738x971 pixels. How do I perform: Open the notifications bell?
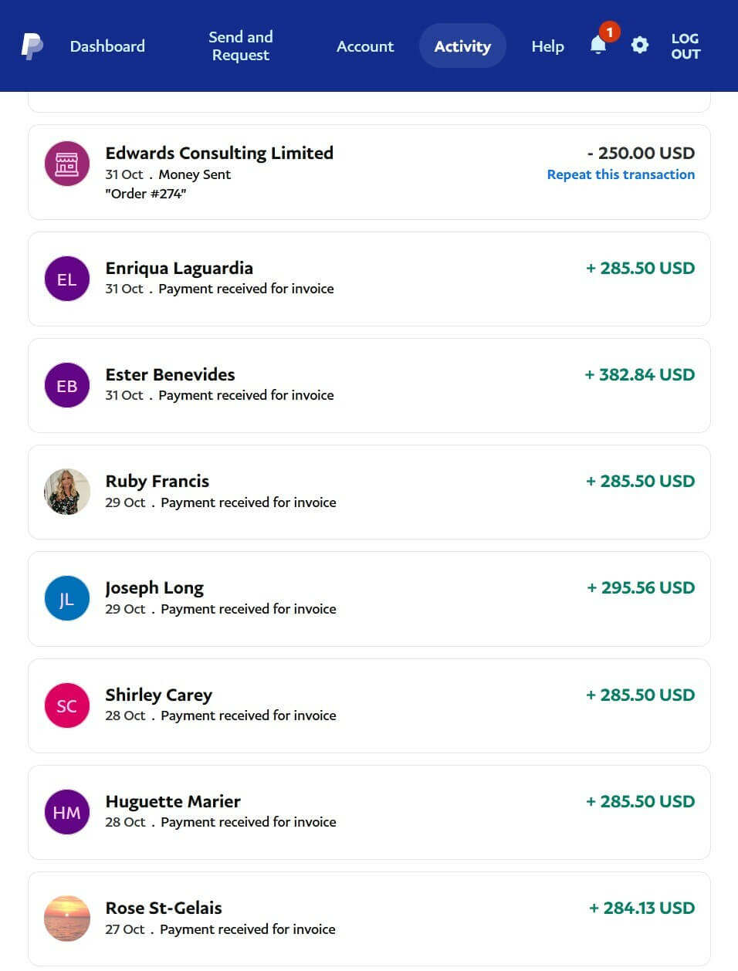tap(598, 45)
